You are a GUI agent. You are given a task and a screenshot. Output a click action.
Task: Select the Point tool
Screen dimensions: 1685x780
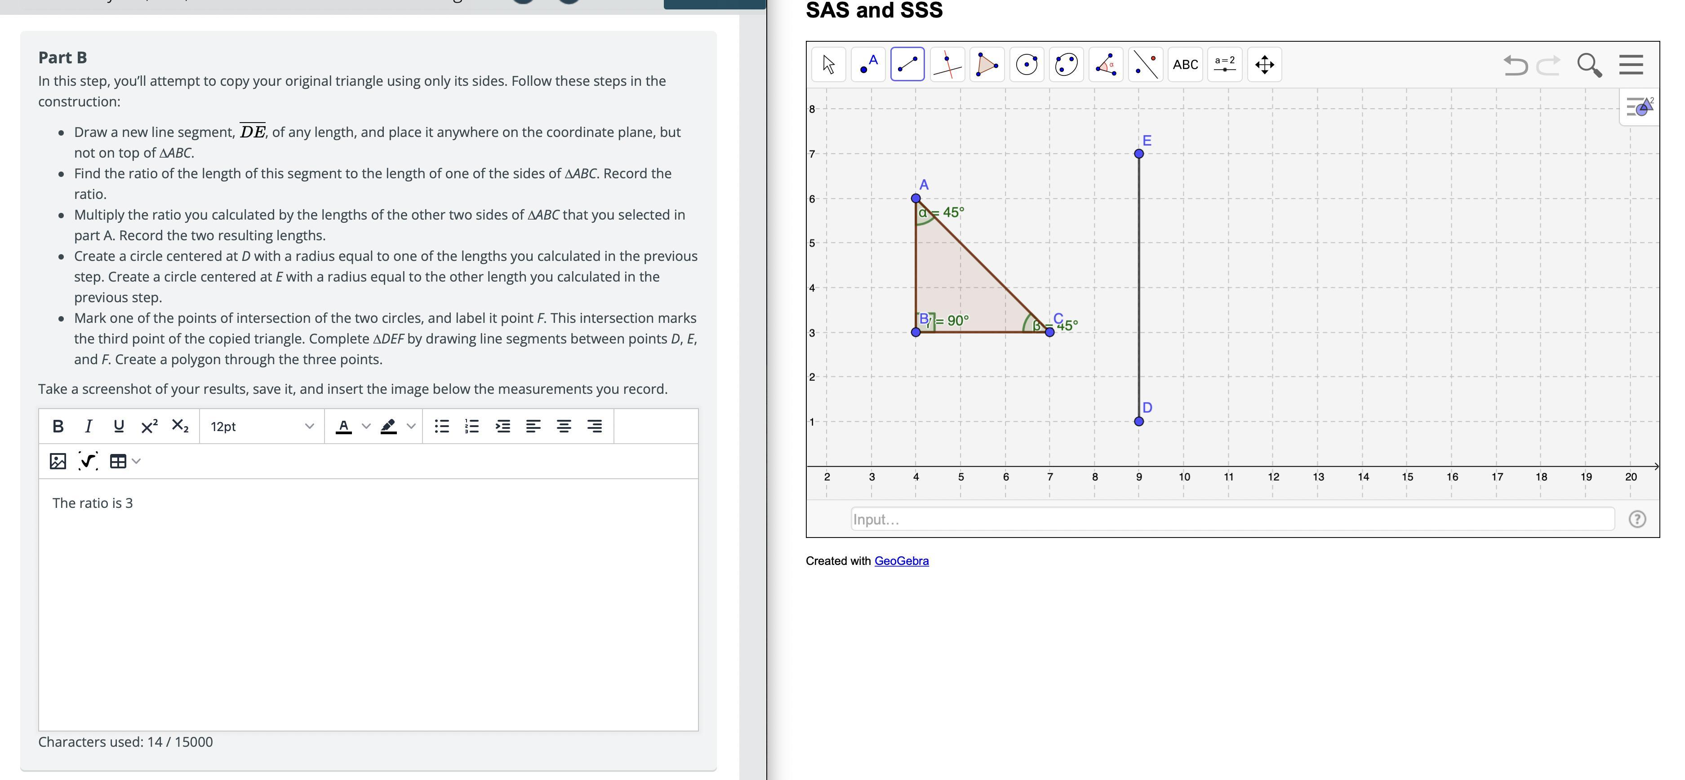[868, 64]
